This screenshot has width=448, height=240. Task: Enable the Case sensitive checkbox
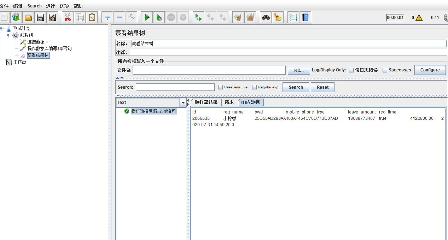click(x=220, y=87)
